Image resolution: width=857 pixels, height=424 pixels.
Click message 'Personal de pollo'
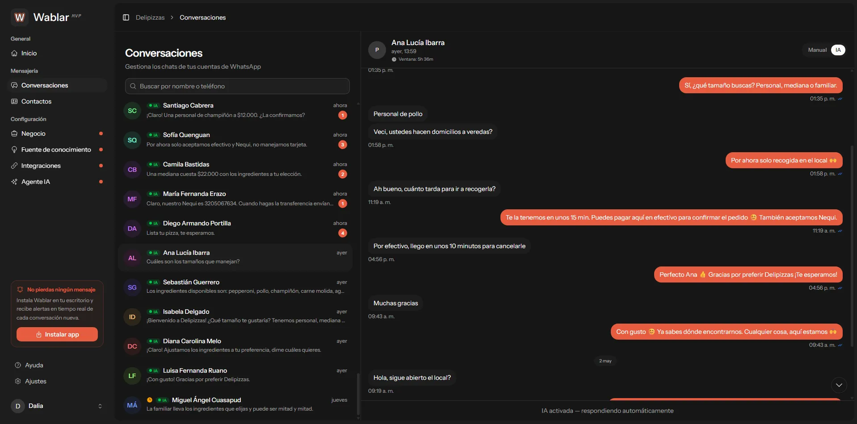(x=398, y=114)
